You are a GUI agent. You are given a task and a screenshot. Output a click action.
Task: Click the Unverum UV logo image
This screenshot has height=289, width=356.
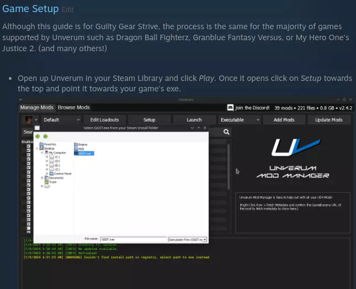[x=296, y=148]
